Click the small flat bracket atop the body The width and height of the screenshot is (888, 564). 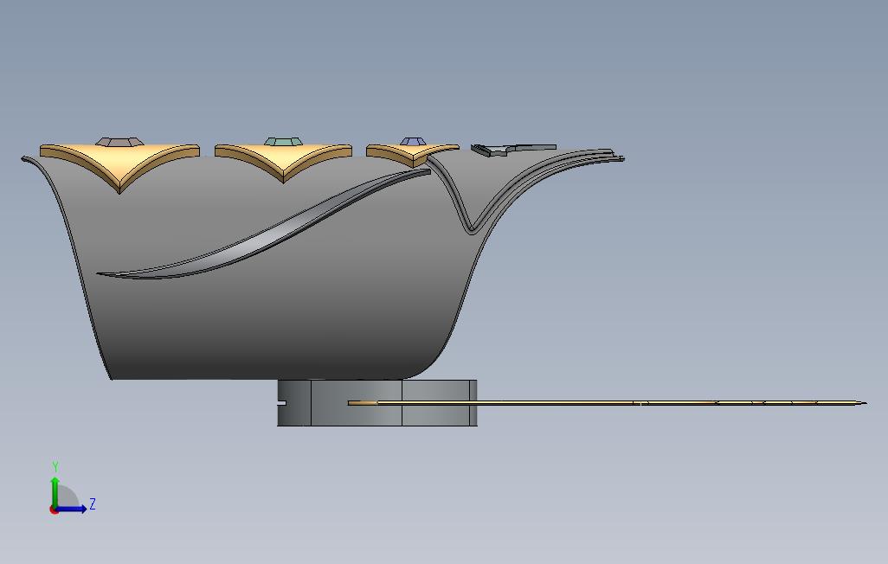(512, 149)
